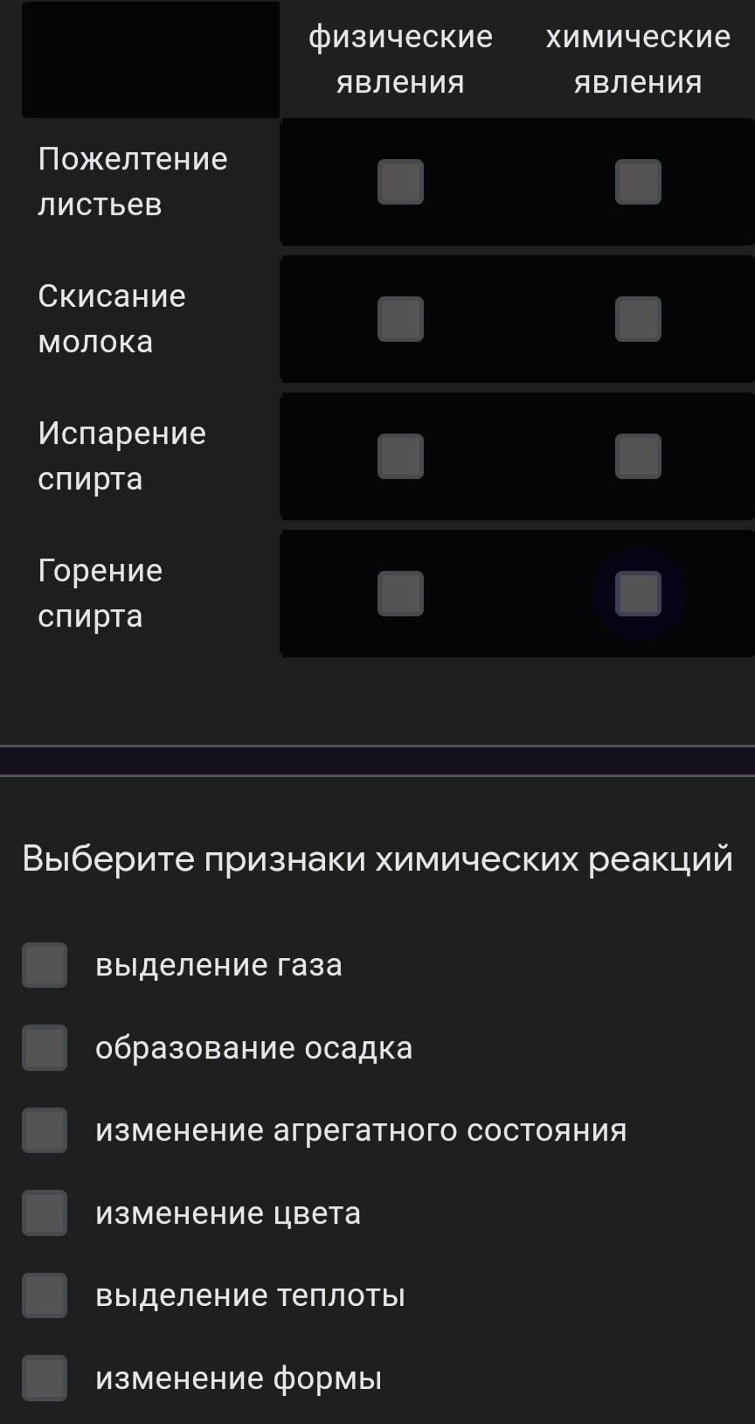Image resolution: width=755 pixels, height=1424 pixels.
Task: Select физические явления for Горение спирта
Action: (x=400, y=594)
